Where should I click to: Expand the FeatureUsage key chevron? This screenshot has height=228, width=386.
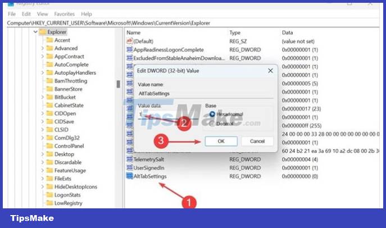(x=42, y=170)
